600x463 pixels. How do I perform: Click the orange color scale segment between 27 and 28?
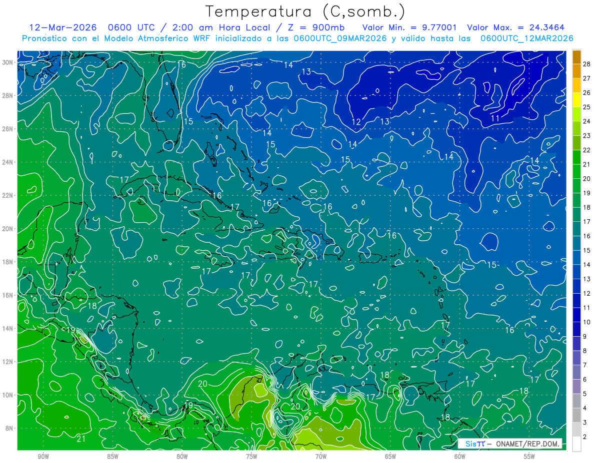point(576,71)
